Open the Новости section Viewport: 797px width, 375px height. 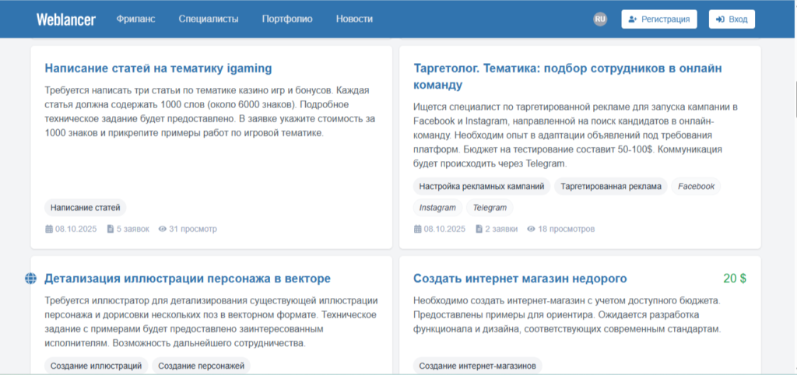tap(354, 19)
